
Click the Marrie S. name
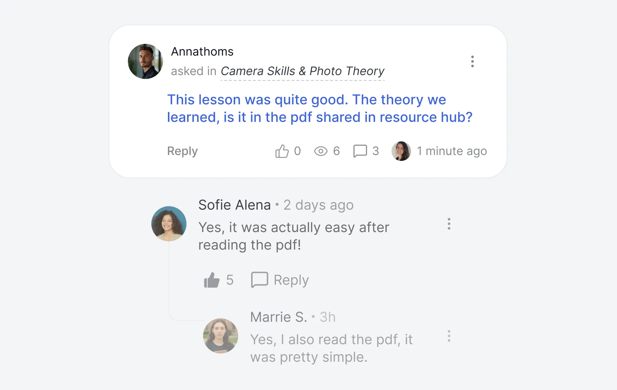click(279, 317)
